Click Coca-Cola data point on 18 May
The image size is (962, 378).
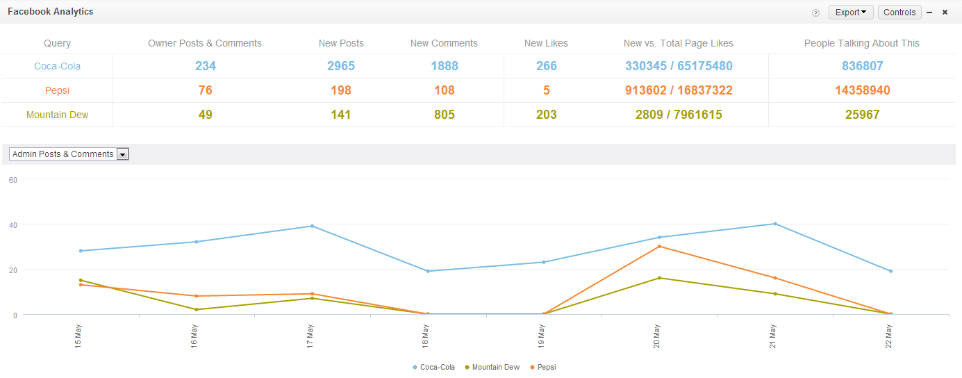428,271
